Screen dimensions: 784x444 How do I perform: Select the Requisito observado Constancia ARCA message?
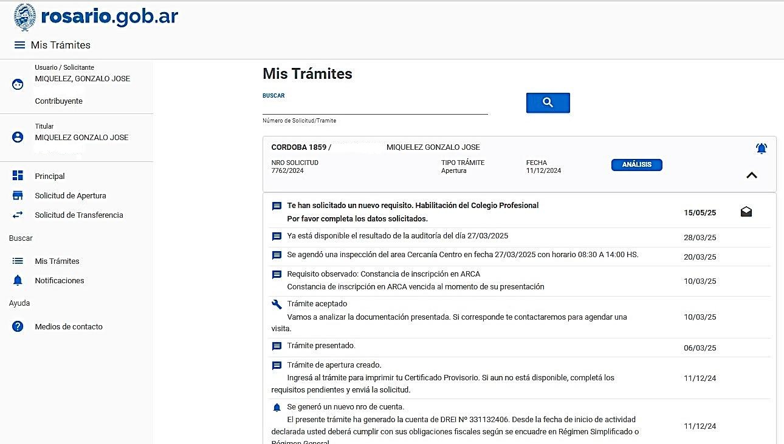pos(383,274)
